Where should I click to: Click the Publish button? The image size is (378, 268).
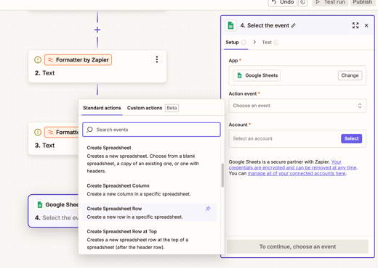[x=363, y=2]
